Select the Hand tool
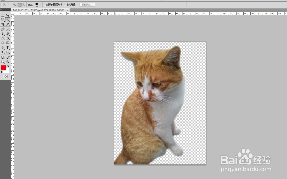The width and height of the screenshot is (287, 179). (3, 62)
